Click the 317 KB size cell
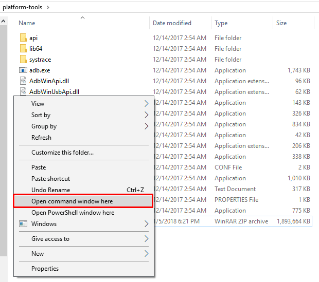This screenshot has height=282, width=319. 301,189
